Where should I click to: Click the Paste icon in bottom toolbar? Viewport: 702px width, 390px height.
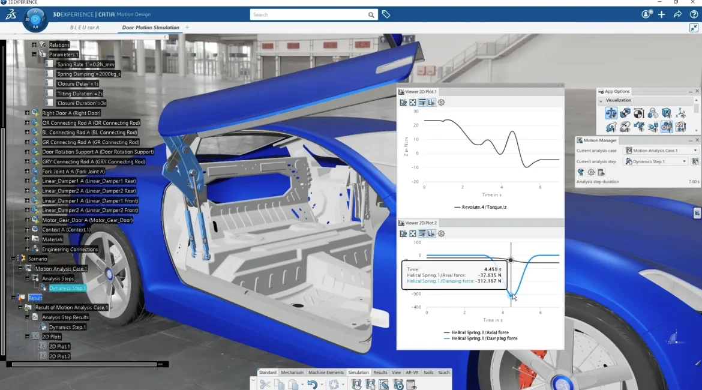point(293,384)
